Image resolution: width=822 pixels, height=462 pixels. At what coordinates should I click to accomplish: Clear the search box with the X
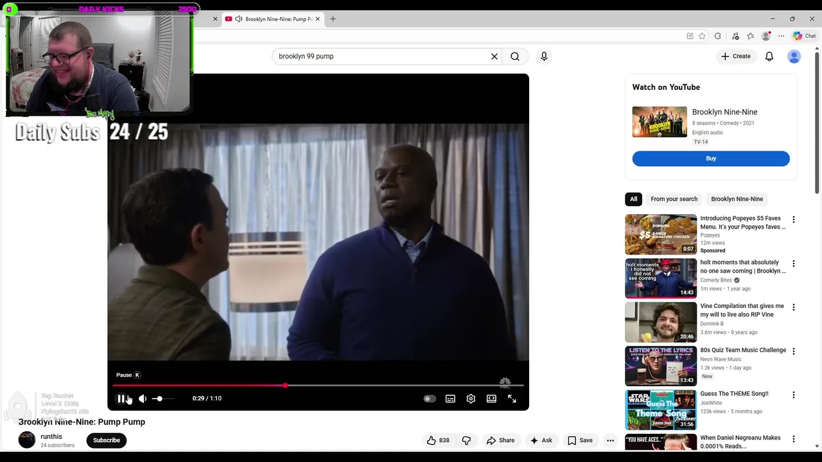[x=494, y=56]
